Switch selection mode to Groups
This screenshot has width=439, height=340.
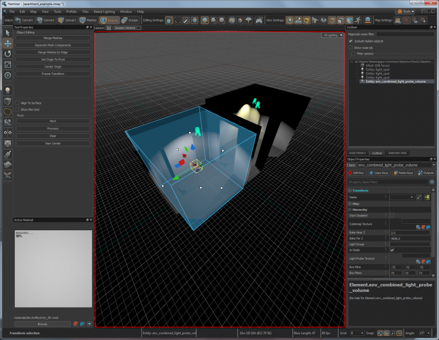[x=129, y=20]
